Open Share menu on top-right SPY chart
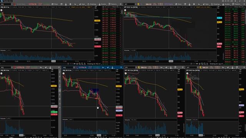 [x=178, y=4]
